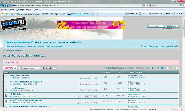The width and height of the screenshot is (185, 111).
Task: Open the Favoris menu
Action: point(29,10)
